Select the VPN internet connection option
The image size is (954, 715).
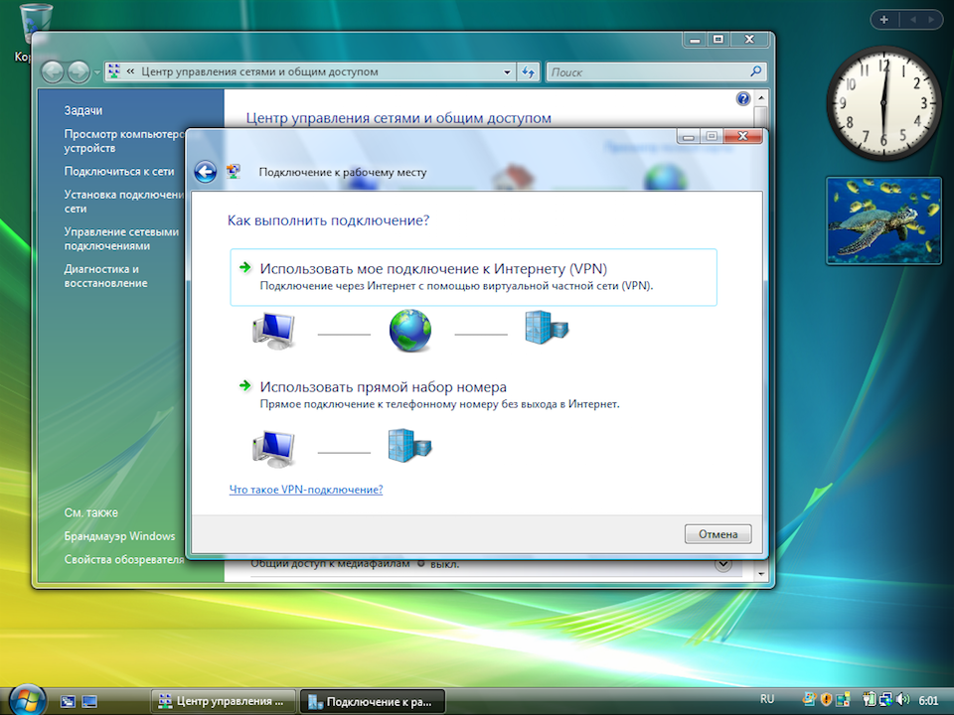point(473,277)
